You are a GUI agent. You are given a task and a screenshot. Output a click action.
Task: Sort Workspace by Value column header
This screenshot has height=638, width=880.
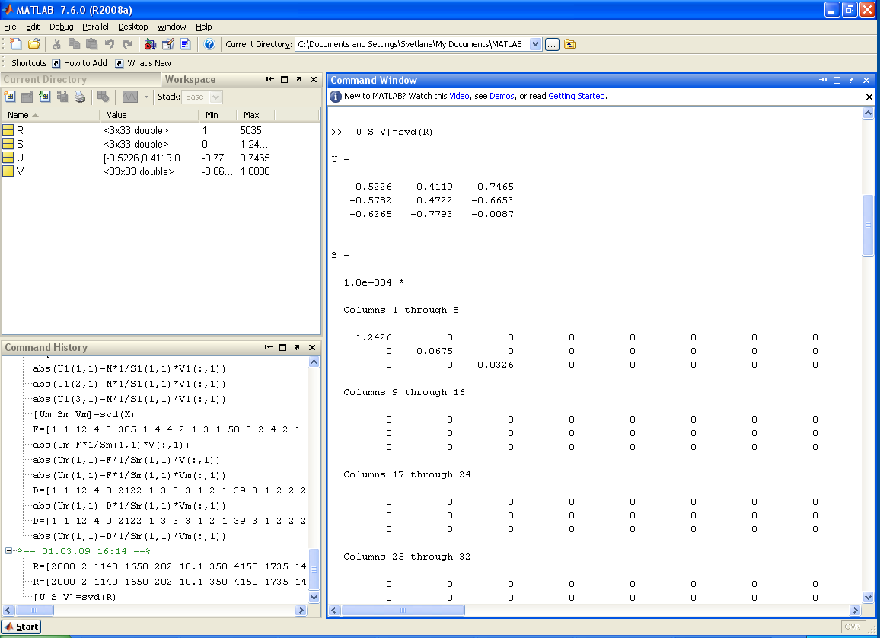point(148,115)
